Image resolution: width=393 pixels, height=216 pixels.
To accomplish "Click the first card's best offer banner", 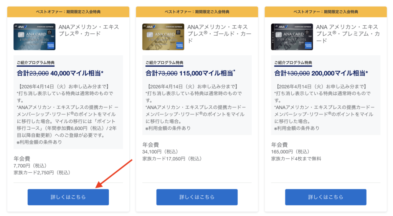I will [68, 12].
